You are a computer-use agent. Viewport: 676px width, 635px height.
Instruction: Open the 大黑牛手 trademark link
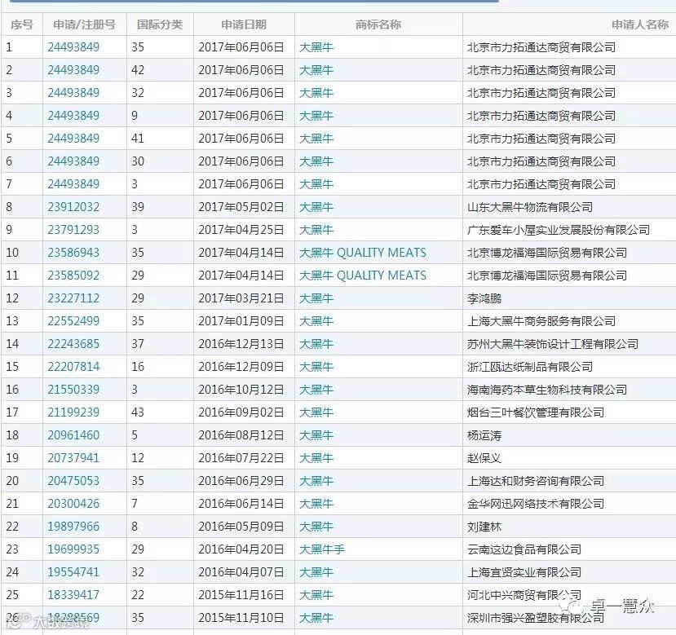[x=322, y=549]
